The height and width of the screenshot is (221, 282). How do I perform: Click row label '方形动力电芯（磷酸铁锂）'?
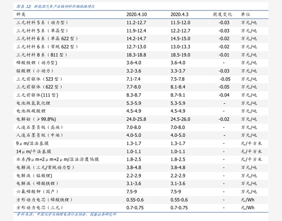pos(45,200)
